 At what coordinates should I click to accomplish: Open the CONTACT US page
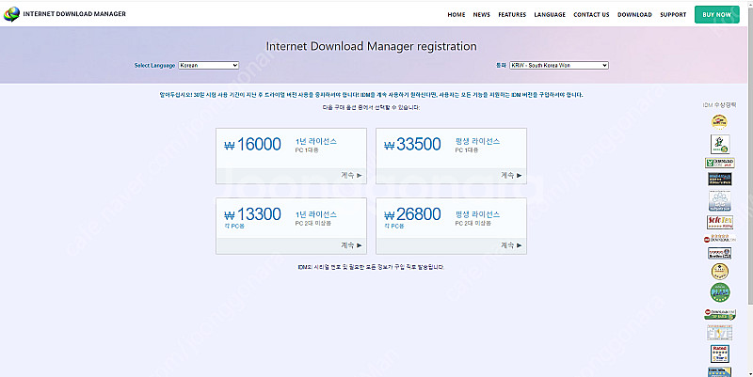[x=591, y=15]
